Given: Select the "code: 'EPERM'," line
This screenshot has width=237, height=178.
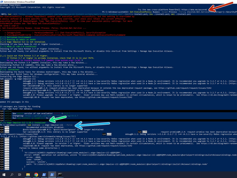Looking at the screenshot, I should [34, 160].
